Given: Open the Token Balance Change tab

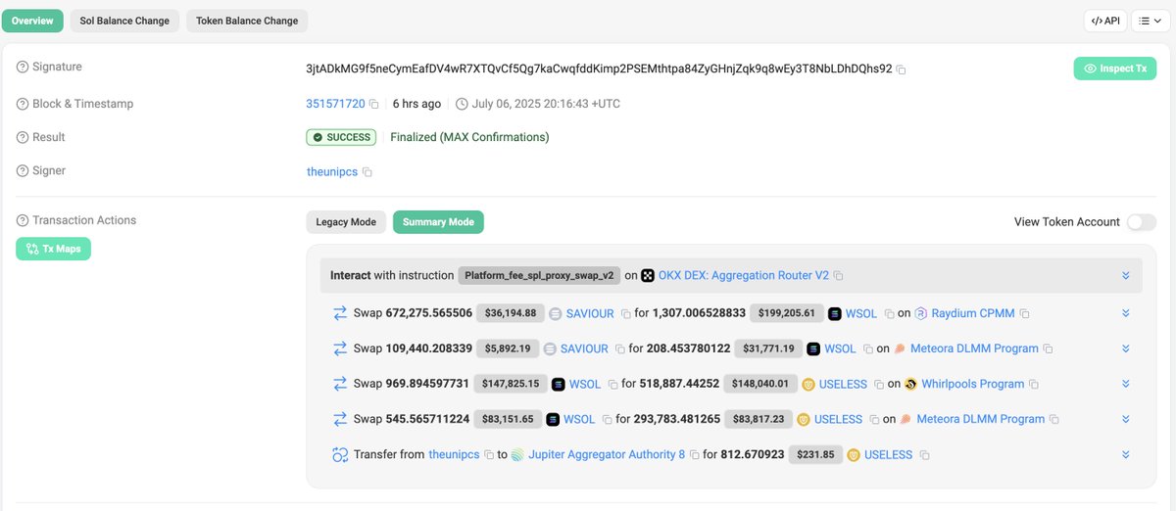Looking at the screenshot, I should coord(247,21).
